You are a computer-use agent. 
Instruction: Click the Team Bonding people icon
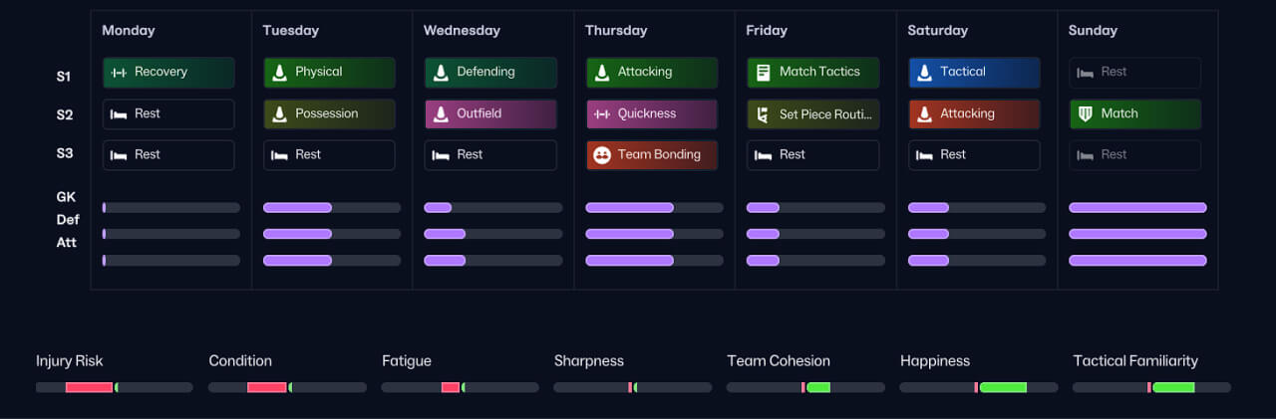[602, 155]
